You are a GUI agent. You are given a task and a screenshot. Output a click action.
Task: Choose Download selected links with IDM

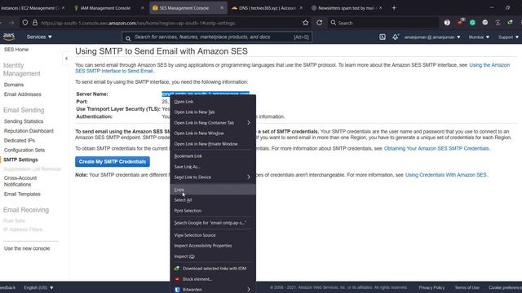point(213,268)
